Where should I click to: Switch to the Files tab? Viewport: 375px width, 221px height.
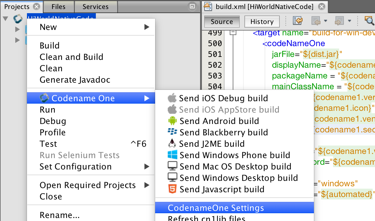(58, 6)
